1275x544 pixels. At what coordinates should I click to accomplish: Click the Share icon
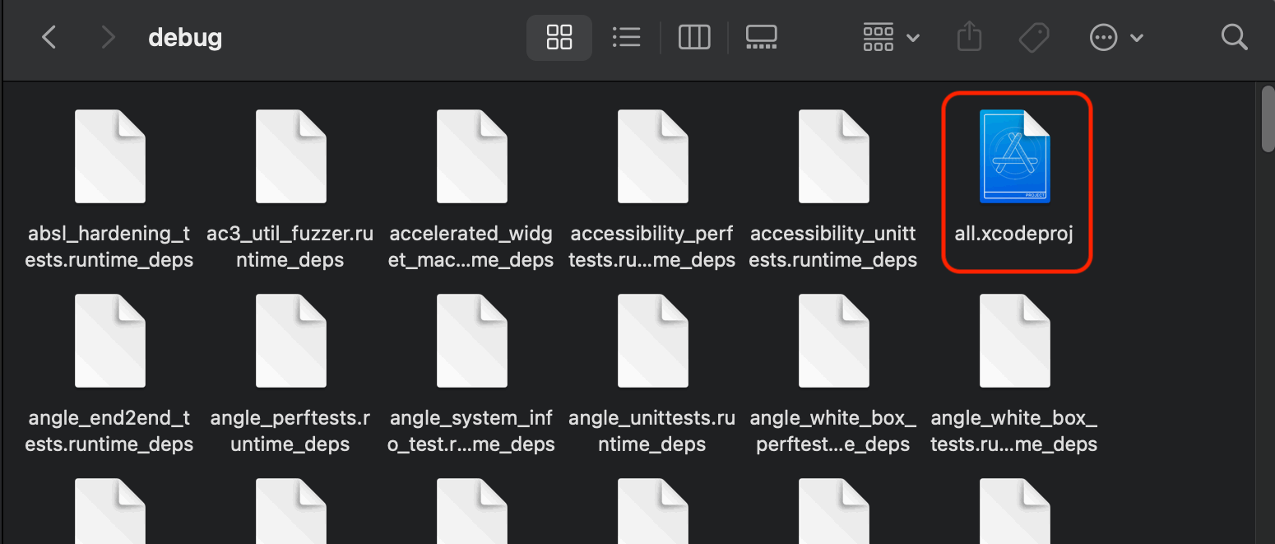970,37
